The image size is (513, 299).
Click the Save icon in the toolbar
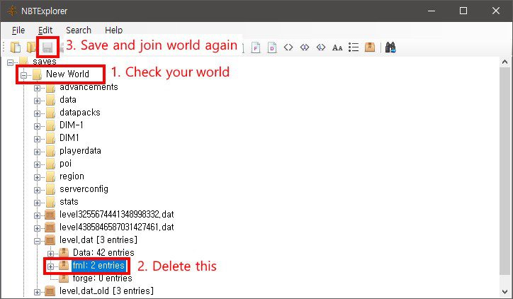pyautogui.click(x=47, y=47)
